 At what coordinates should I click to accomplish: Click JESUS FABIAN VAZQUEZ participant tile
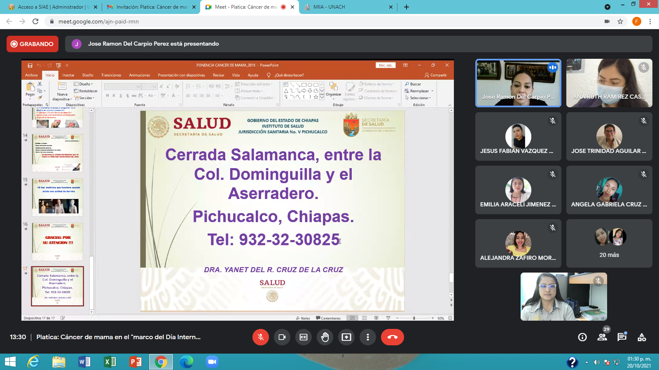(x=518, y=136)
